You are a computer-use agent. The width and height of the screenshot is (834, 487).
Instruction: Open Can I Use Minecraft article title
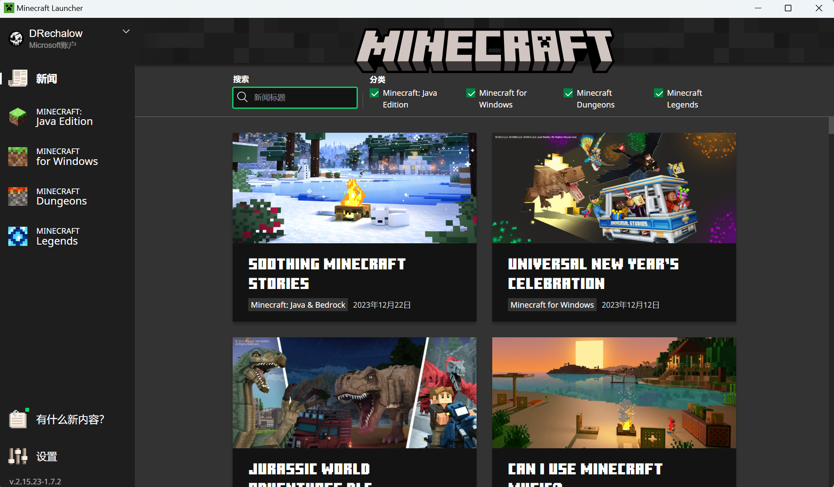click(x=585, y=474)
